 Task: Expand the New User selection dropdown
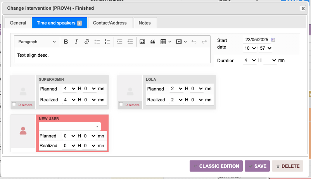[70, 127]
